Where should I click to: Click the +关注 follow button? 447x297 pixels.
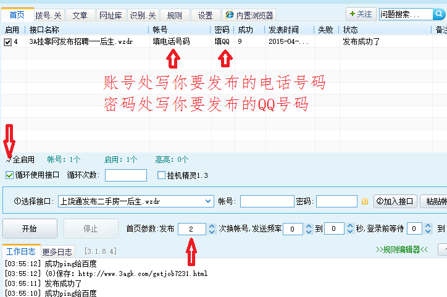[x=361, y=14]
